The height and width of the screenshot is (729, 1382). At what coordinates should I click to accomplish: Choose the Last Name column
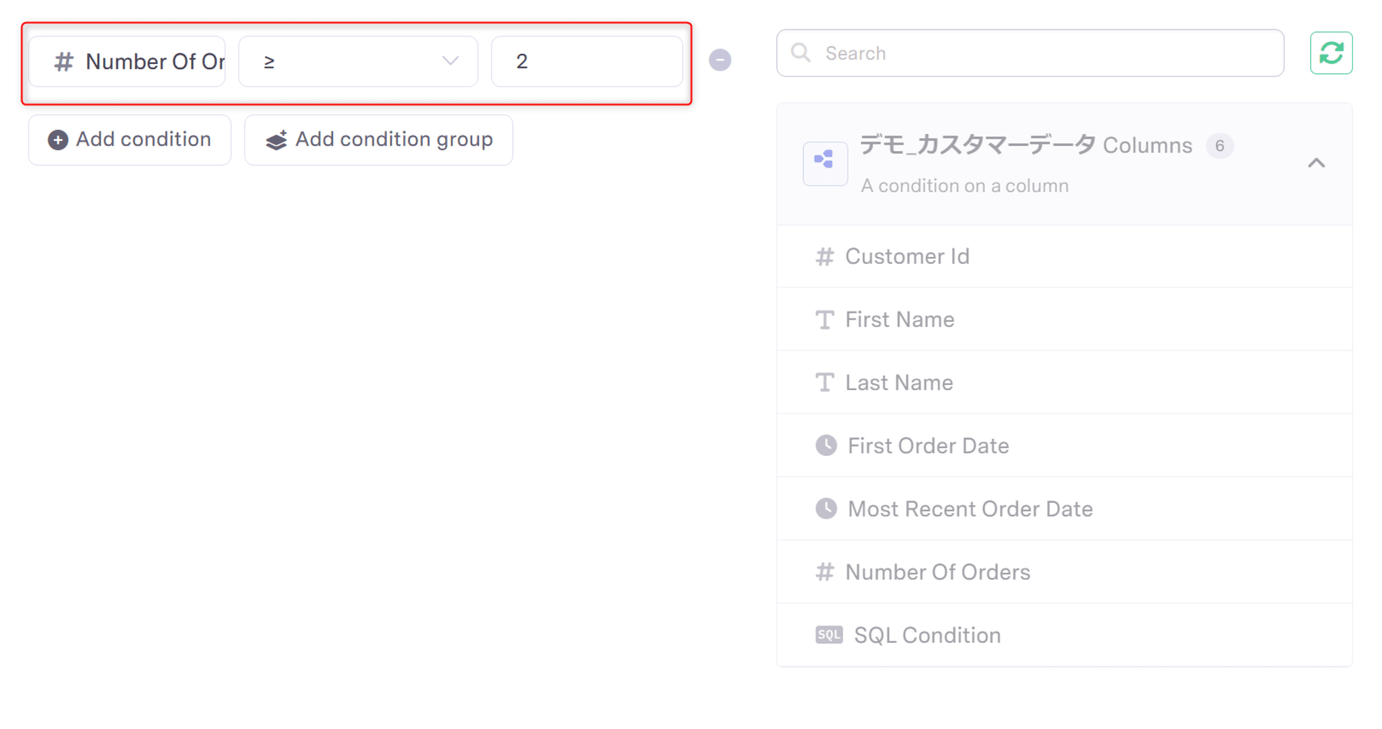point(1064,382)
